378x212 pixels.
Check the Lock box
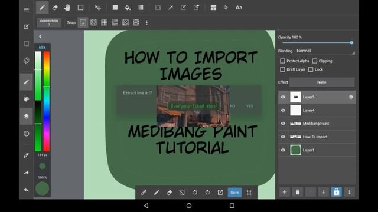coord(311,69)
